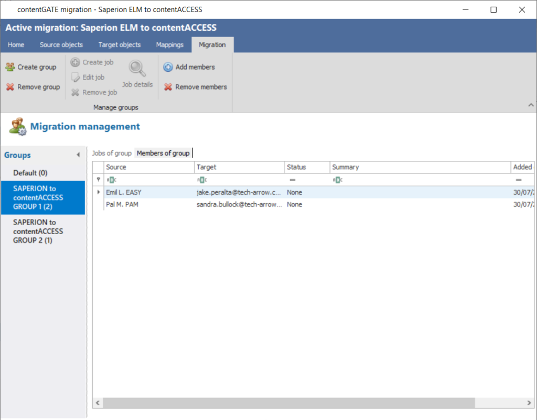Switch to the Mappings tab
Viewport: 537px width, 420px height.
169,45
